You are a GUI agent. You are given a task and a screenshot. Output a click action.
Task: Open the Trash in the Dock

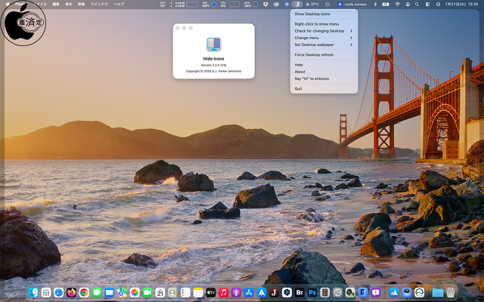(451, 292)
